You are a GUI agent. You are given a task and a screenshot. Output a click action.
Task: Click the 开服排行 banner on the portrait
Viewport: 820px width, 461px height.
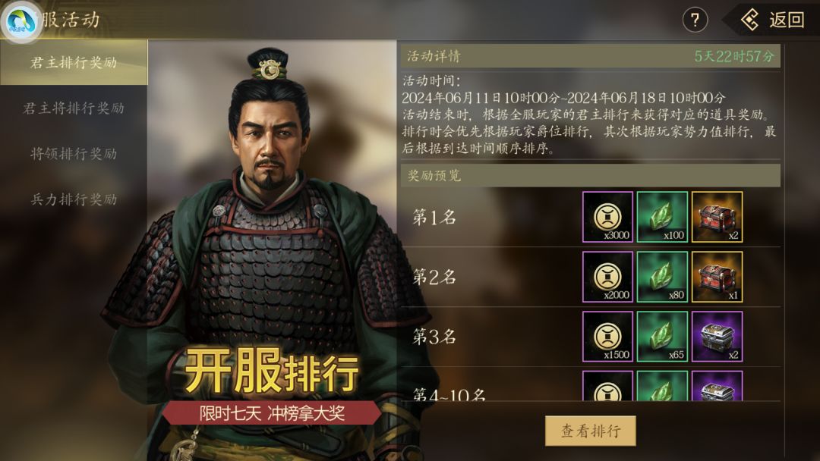pyautogui.click(x=272, y=372)
